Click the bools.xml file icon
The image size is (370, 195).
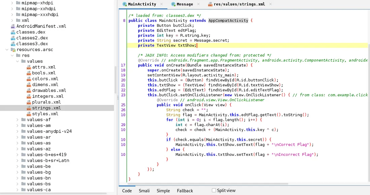[29, 73]
